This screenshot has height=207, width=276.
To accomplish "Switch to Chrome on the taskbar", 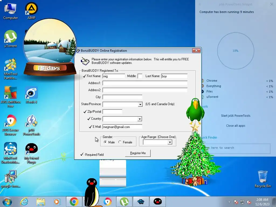I will 74,202.
